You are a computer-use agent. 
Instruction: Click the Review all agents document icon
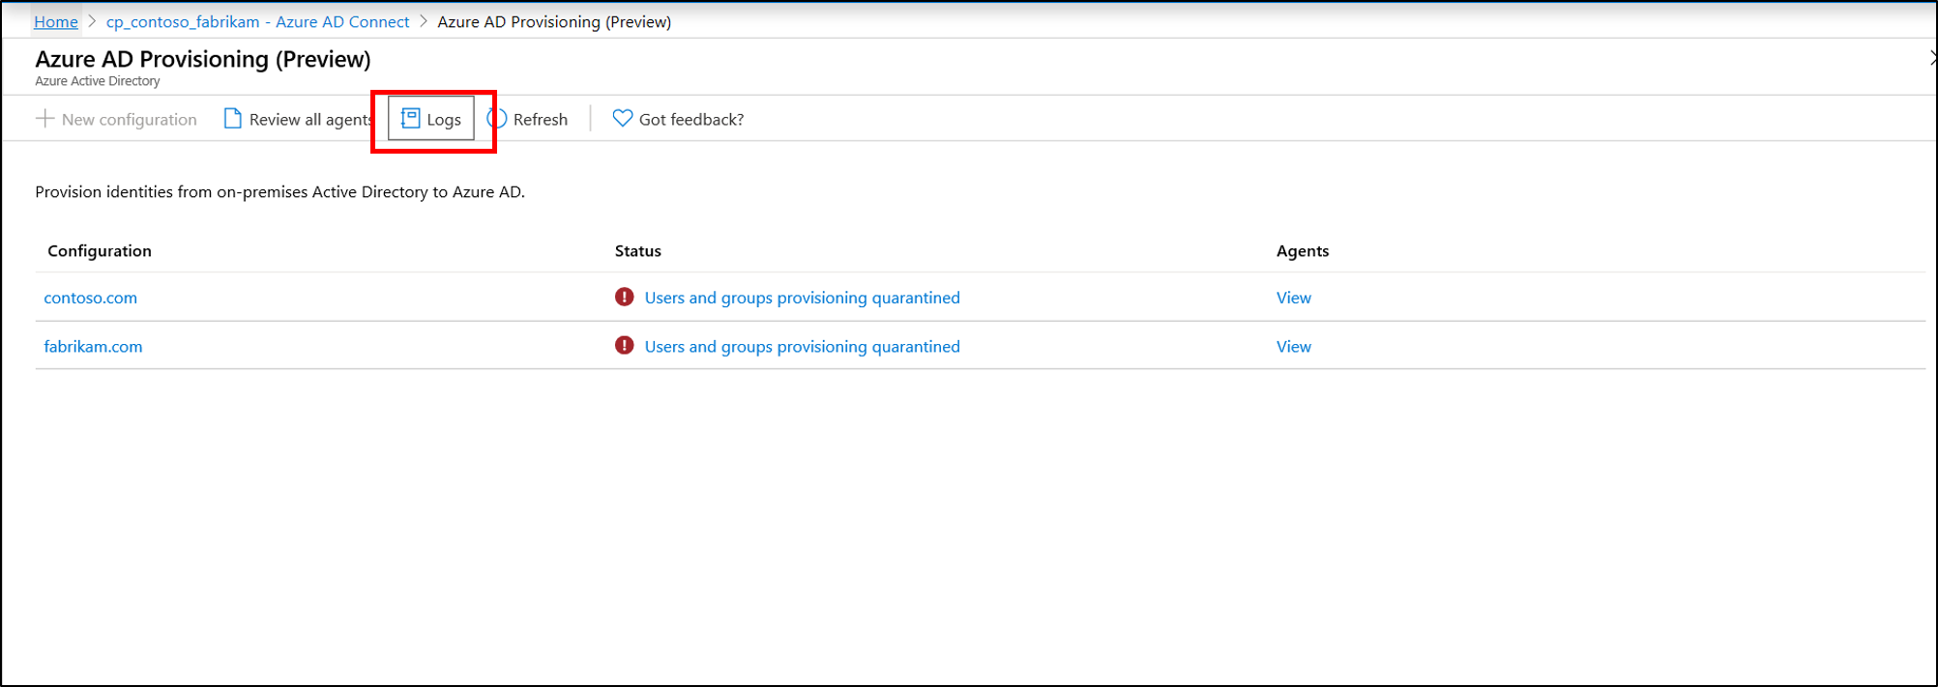tap(232, 119)
